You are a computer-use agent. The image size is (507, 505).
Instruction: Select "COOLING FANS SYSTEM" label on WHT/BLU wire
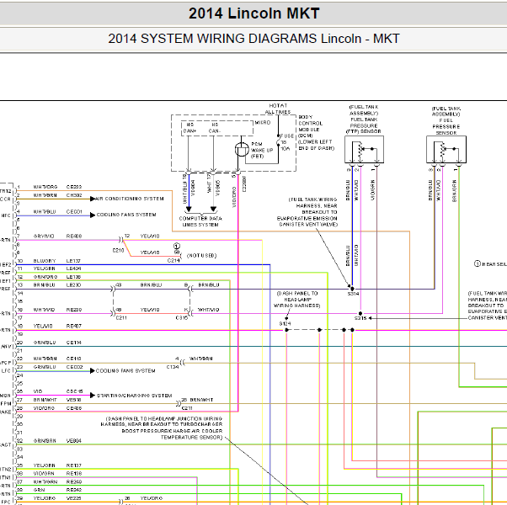pyautogui.click(x=126, y=215)
